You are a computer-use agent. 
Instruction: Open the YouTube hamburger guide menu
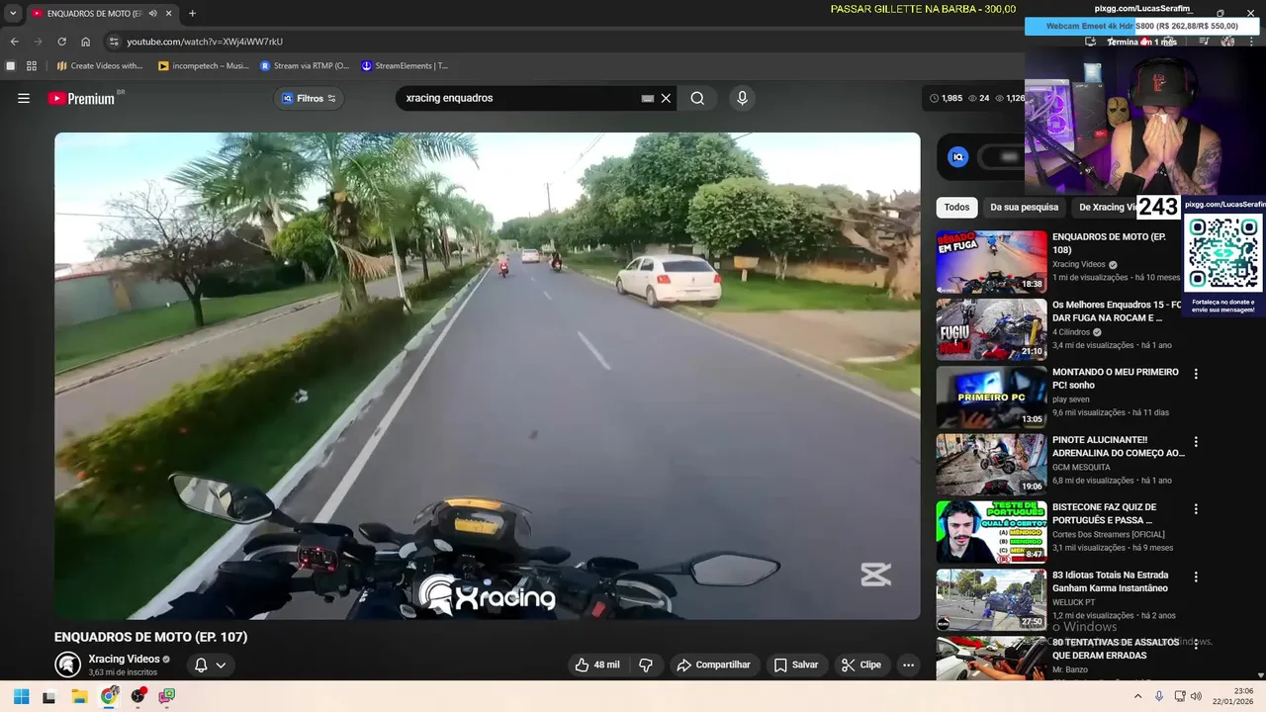[24, 98]
